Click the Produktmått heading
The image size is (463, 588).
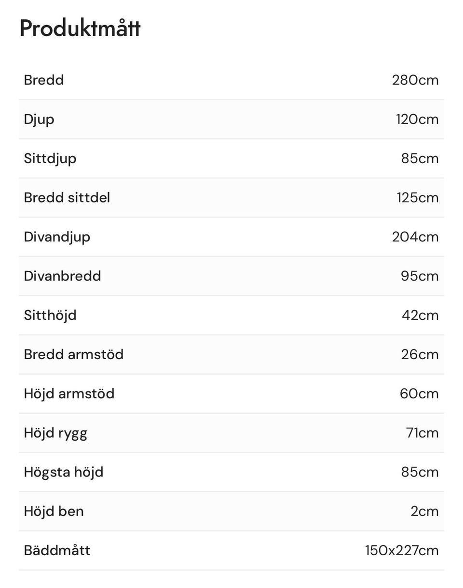click(x=80, y=28)
